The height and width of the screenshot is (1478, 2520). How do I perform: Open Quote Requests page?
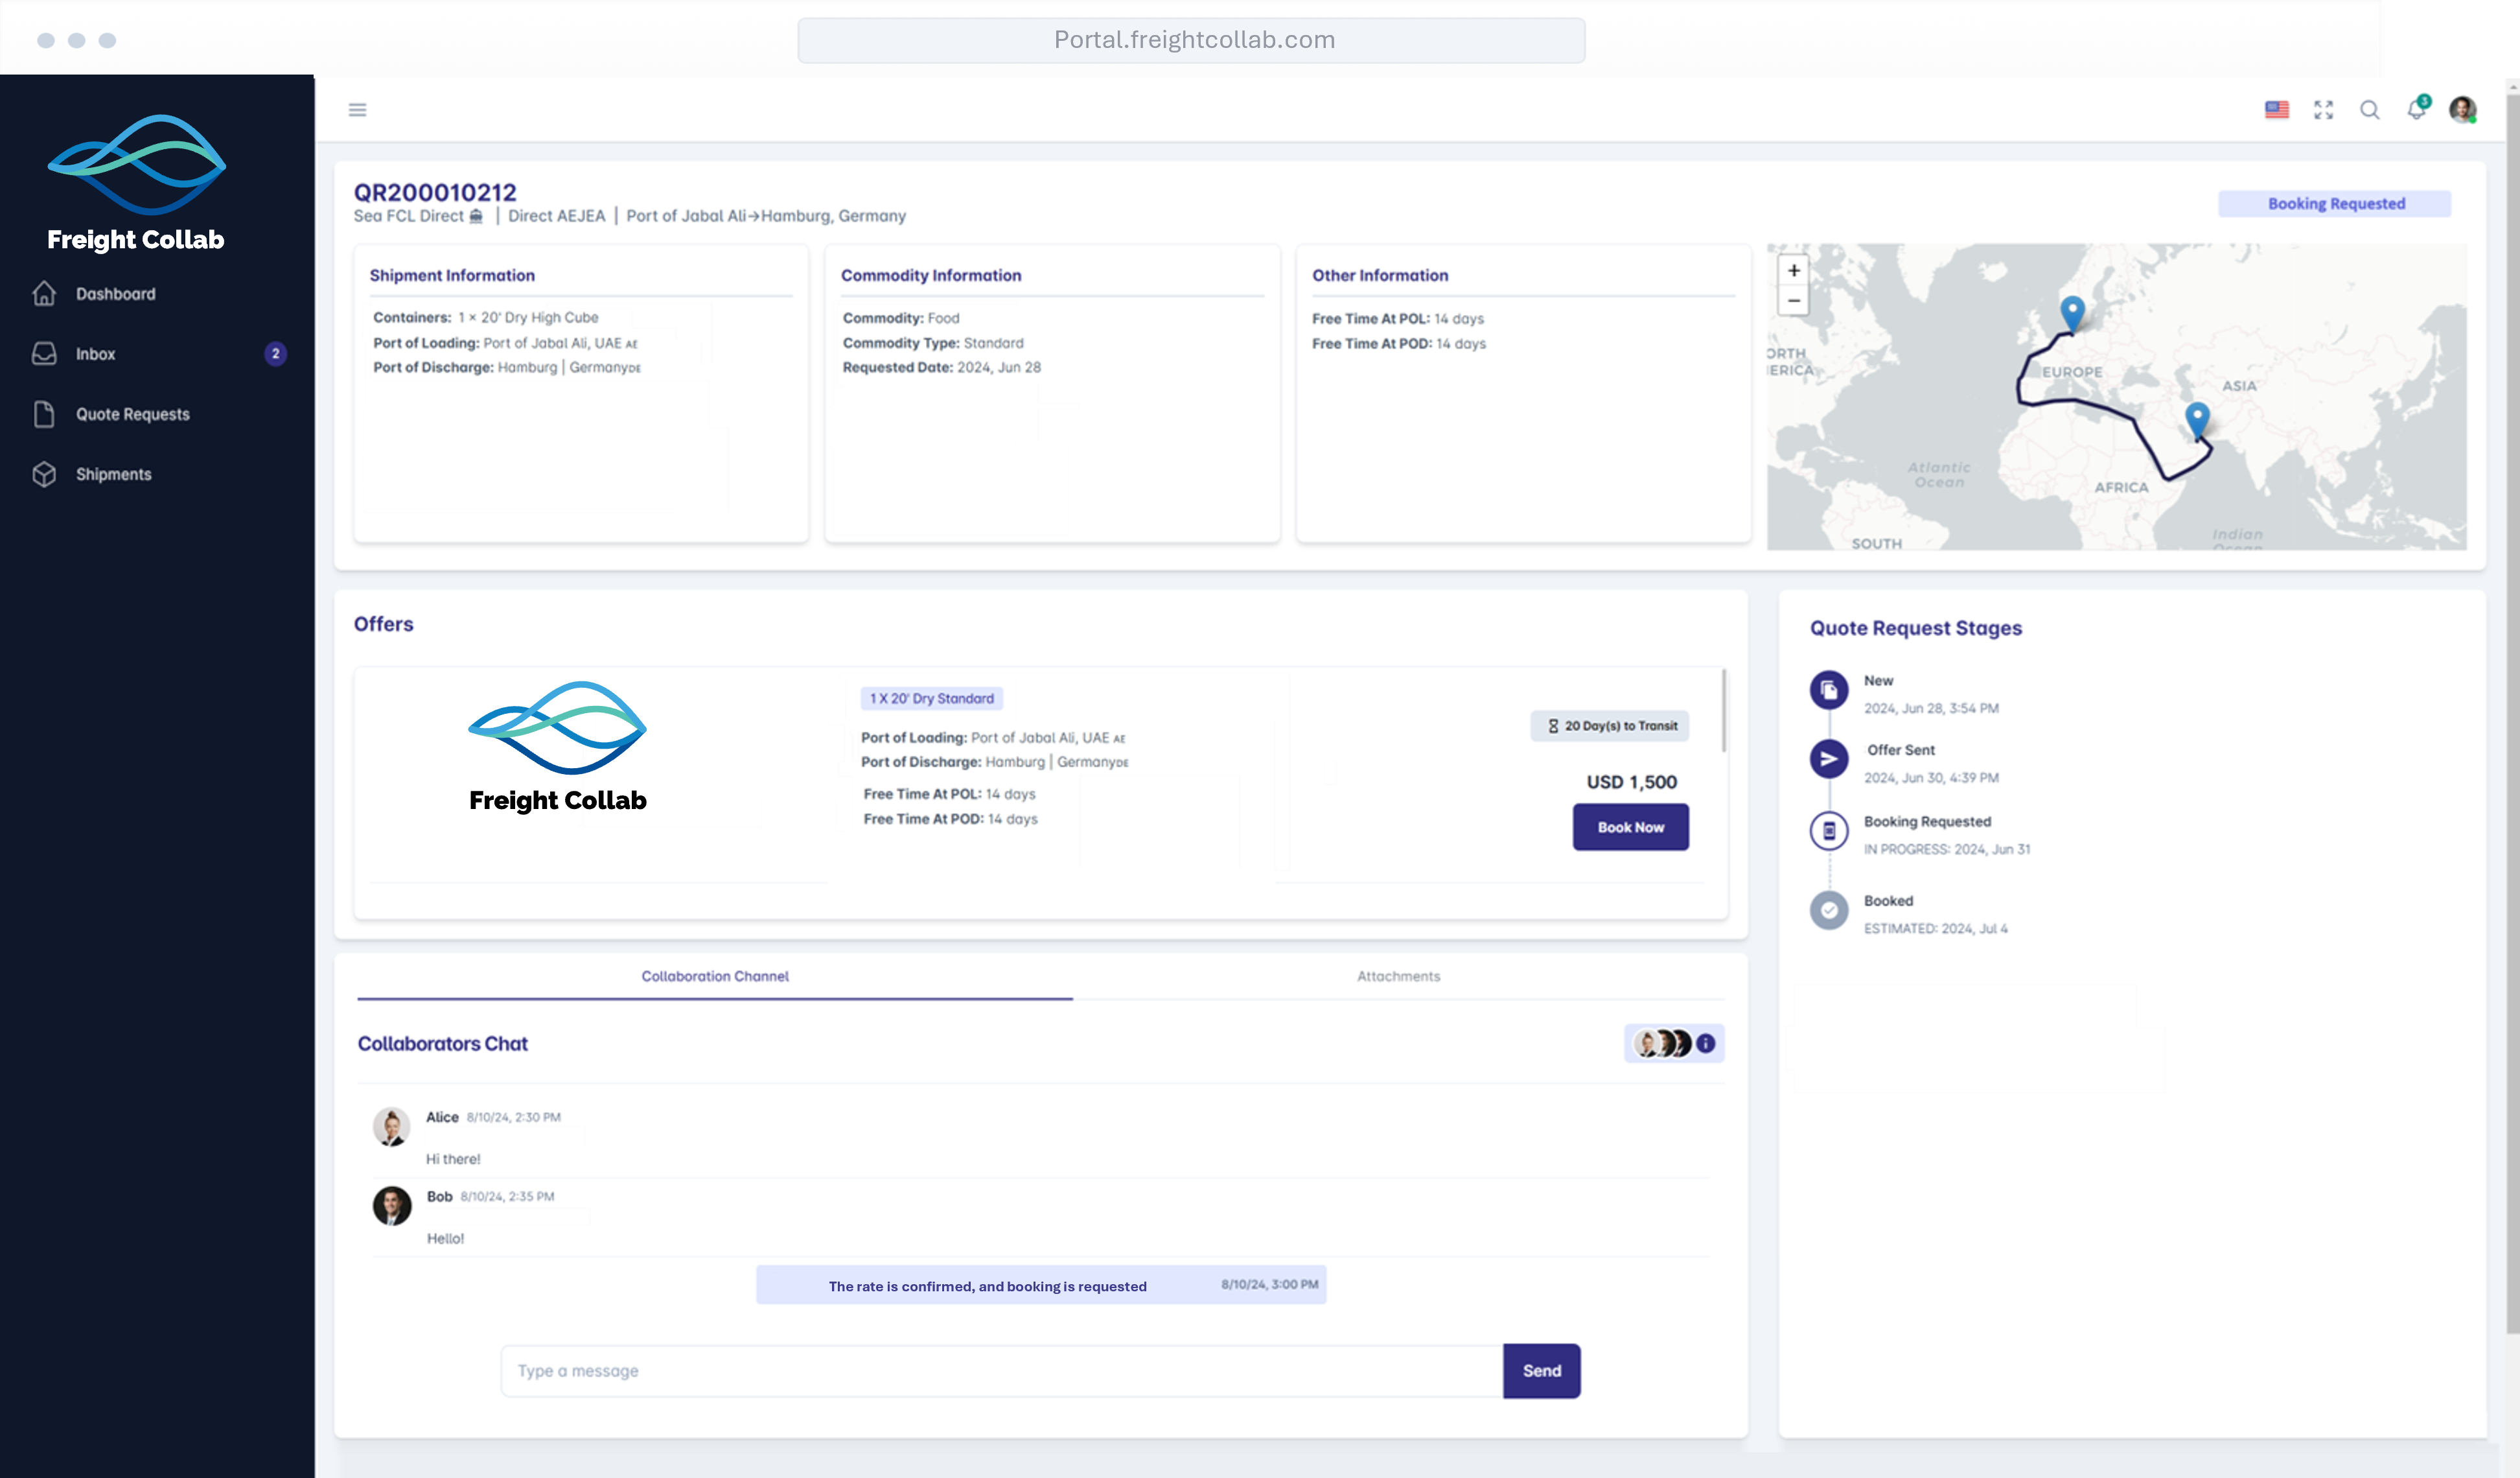pos(132,414)
